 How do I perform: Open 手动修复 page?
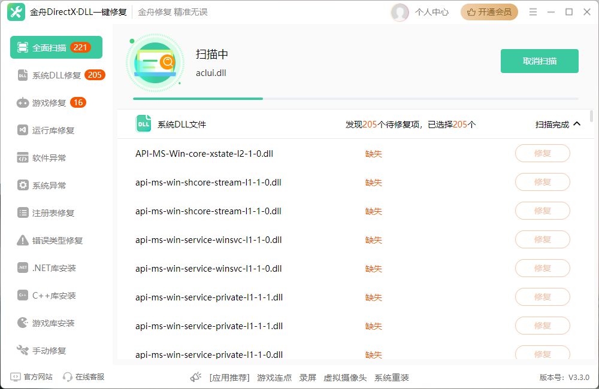coord(42,350)
